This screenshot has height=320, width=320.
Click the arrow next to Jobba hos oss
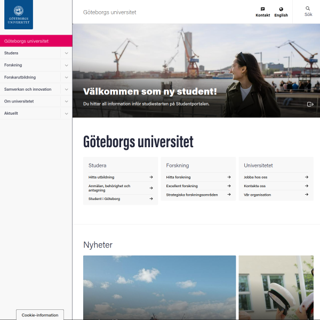pos(307,177)
